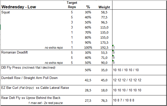Select the "Dumbell Row / Straight Arm Pull Down" cell
Viewport: 167px width, 106px height.
(29, 78)
